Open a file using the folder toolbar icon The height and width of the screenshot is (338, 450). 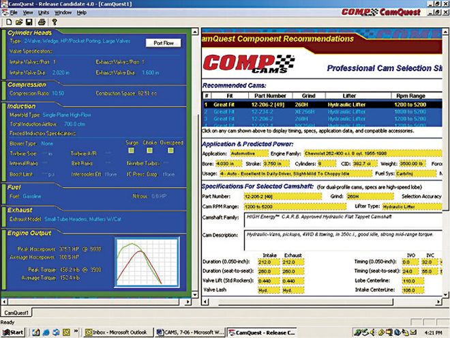click(19, 22)
